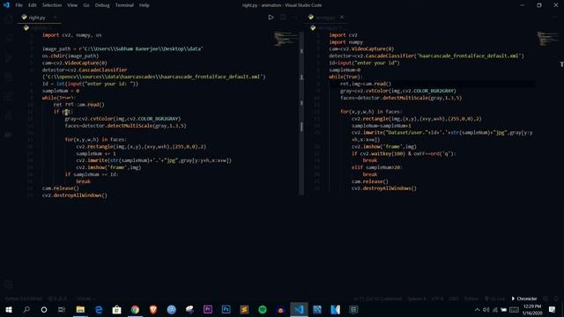This screenshot has height=317, width=564.
Task: Launch Microsoft Edge from the taskbar
Action: (99, 309)
